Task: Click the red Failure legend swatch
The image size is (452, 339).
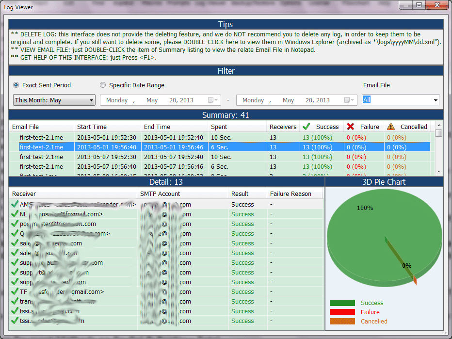Action: pyautogui.click(x=342, y=312)
